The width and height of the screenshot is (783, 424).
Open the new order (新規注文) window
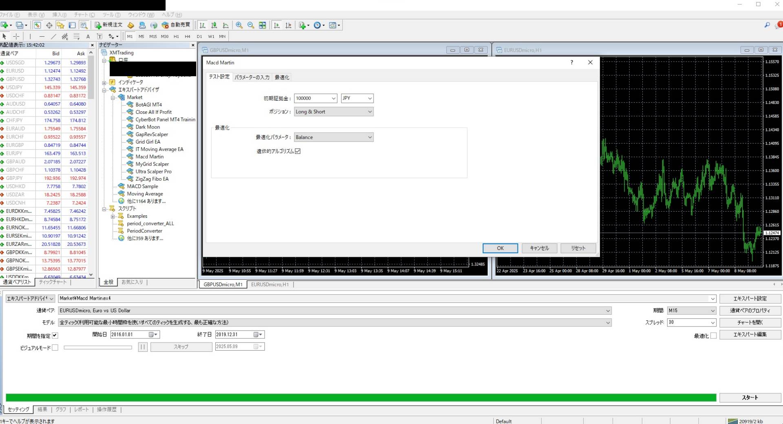108,25
